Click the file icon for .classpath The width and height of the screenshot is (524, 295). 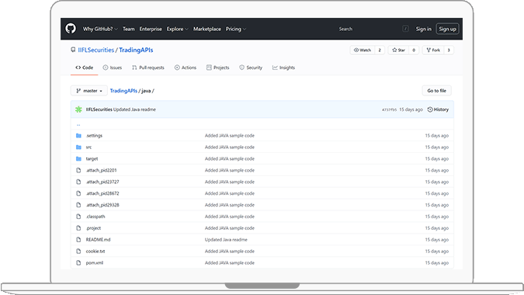(x=78, y=217)
